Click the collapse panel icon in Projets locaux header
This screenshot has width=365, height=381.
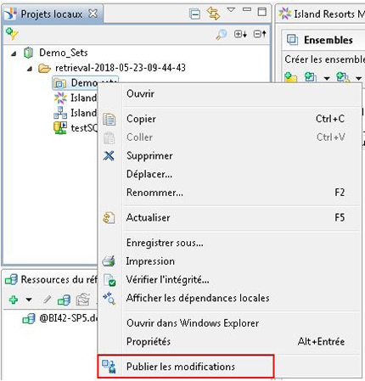click(194, 14)
